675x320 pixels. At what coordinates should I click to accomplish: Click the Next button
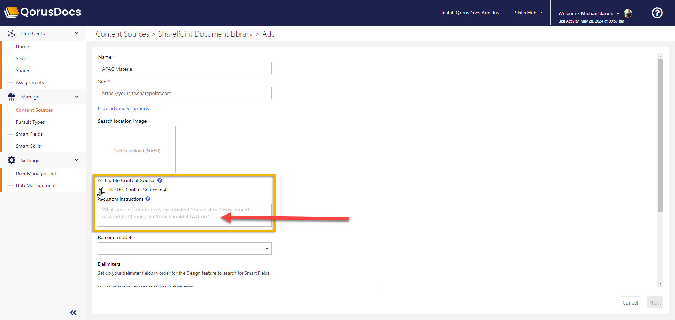tap(655, 302)
